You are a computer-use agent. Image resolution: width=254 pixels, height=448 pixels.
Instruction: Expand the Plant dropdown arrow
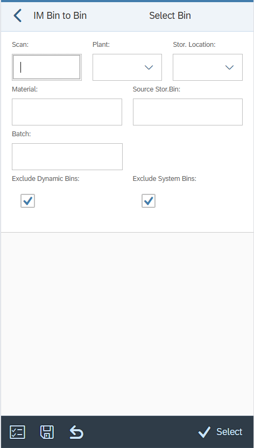[x=149, y=67]
